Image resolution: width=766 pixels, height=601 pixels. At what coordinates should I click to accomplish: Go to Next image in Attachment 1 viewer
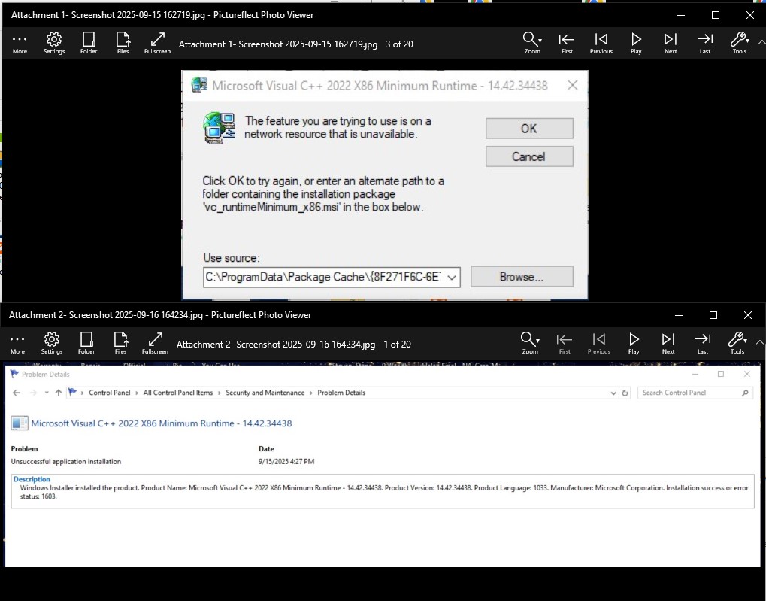coord(671,44)
